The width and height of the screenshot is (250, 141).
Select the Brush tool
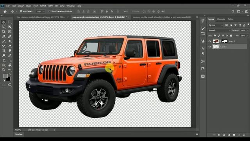point(4,41)
